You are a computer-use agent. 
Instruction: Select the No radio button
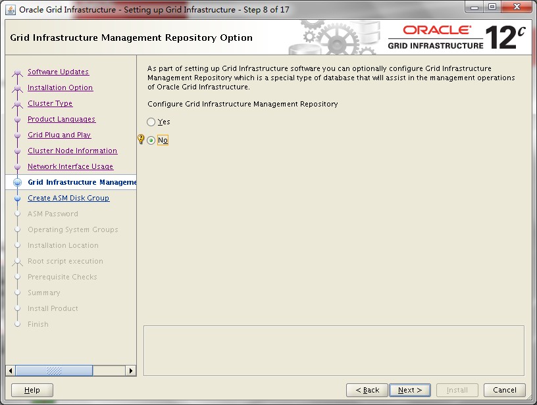pos(151,140)
